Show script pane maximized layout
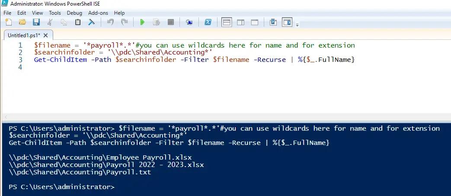Viewport: 451px width, 196px height. tap(255, 22)
